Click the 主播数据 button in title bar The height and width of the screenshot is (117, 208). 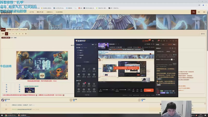pos(146,41)
